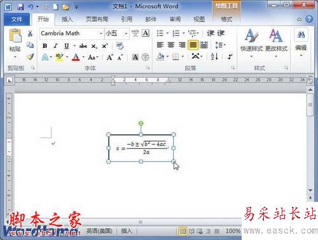Open Paragraph dialog launcher
318x240 pixels.
tap(233, 68)
